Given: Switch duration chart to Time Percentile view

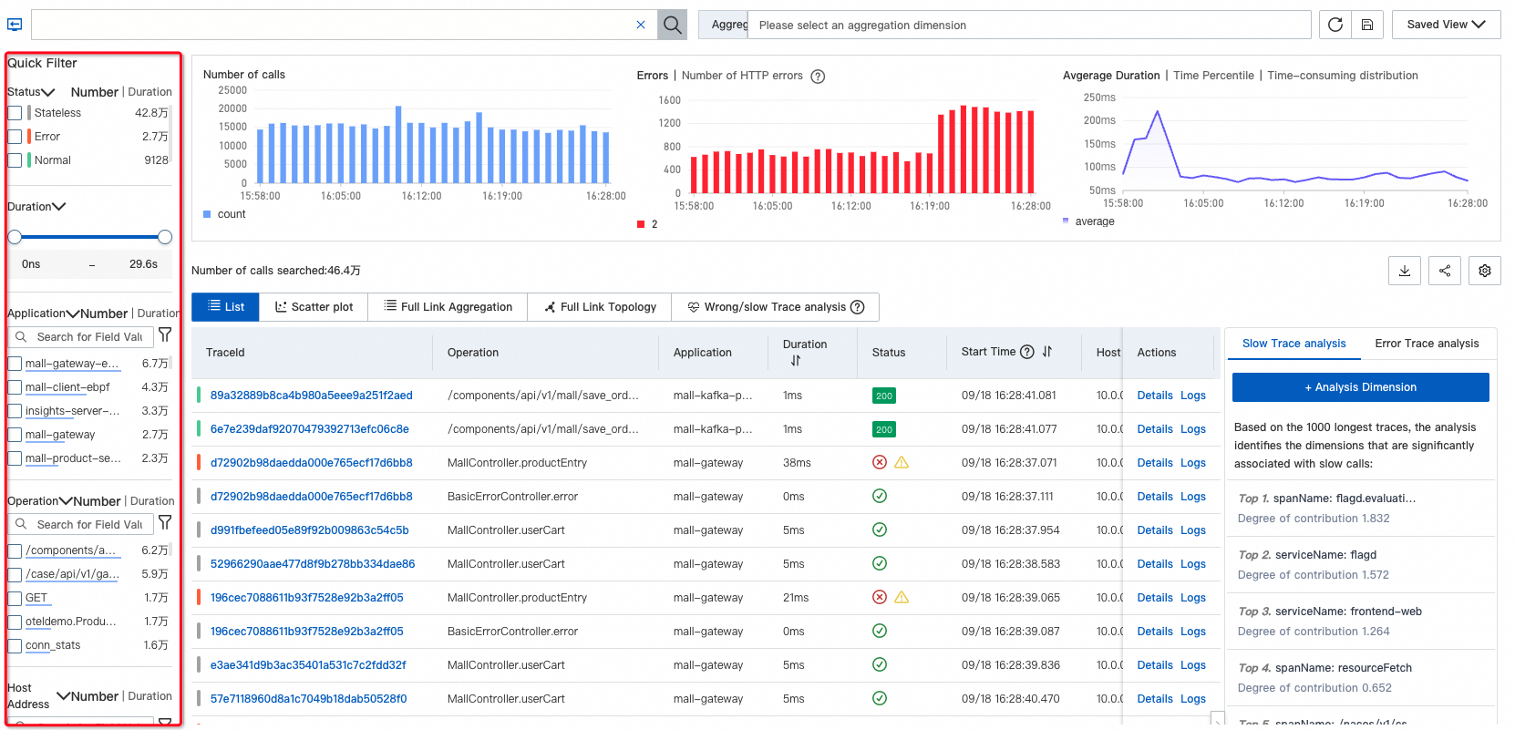Looking at the screenshot, I should [x=1213, y=76].
